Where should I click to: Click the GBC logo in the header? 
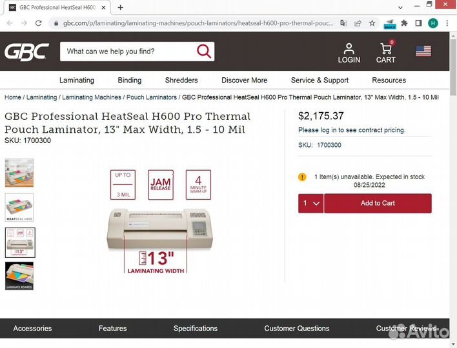[26, 52]
